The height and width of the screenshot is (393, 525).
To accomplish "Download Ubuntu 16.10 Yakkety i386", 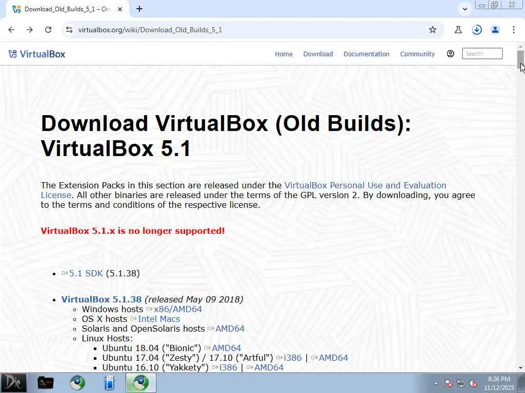I will 228,367.
